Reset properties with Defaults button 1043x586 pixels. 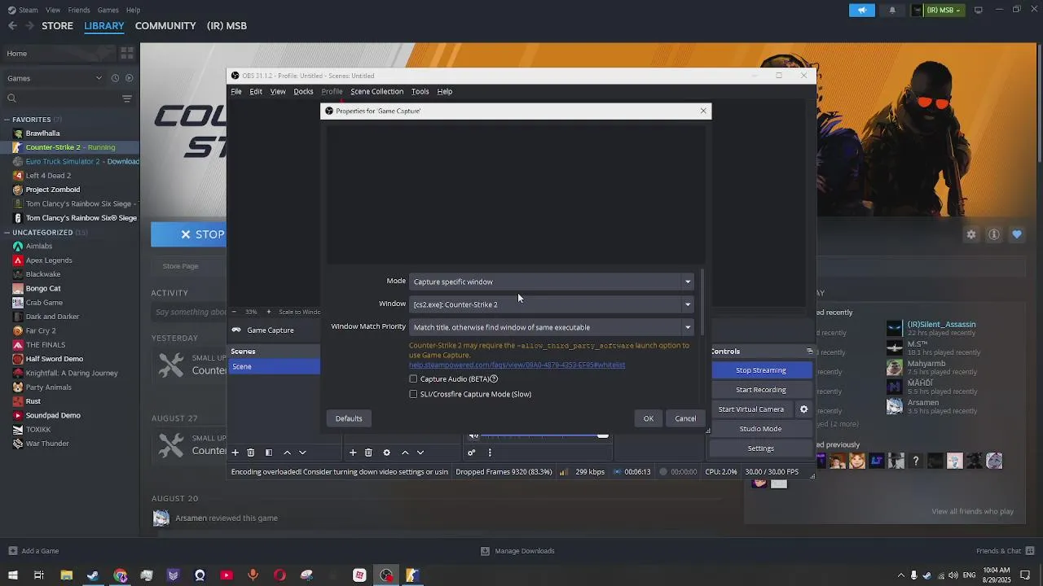point(349,418)
